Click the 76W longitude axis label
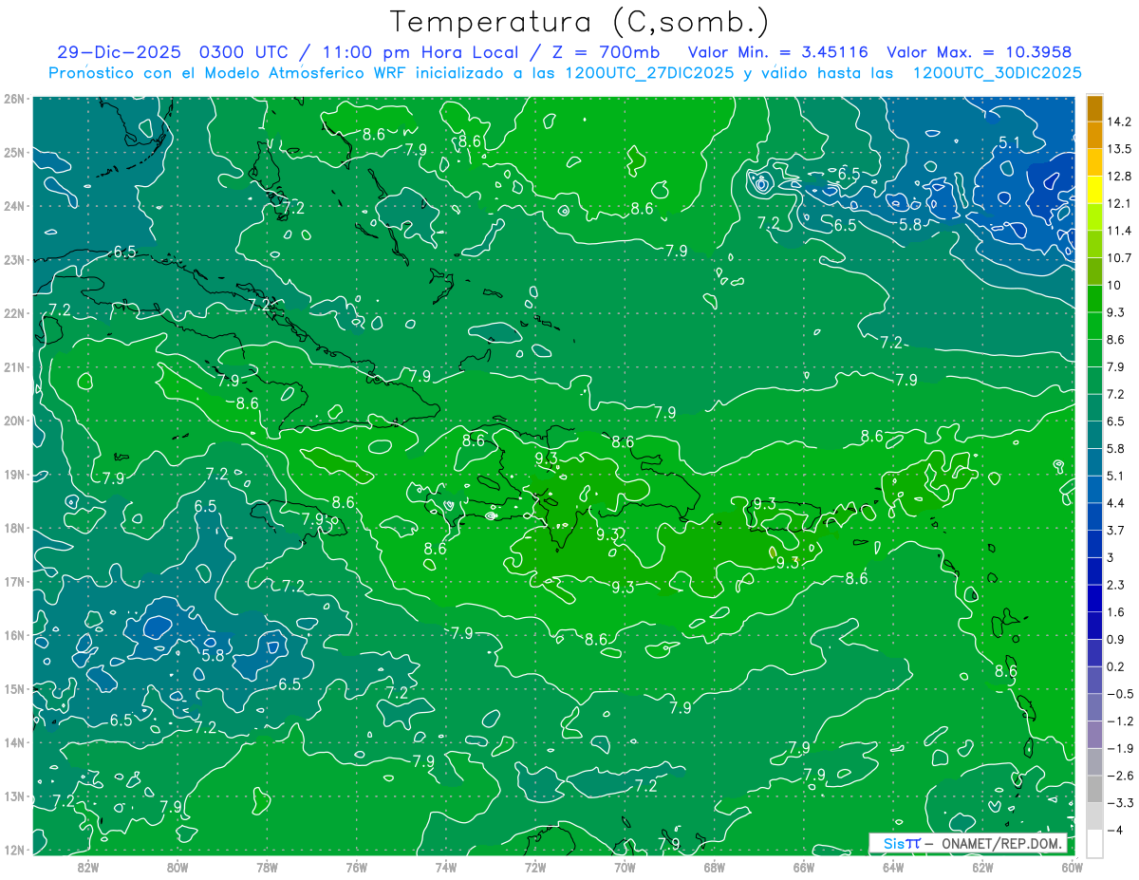 [356, 866]
